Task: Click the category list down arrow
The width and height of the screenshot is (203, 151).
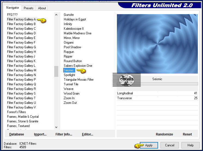Action: [x=56, y=127]
